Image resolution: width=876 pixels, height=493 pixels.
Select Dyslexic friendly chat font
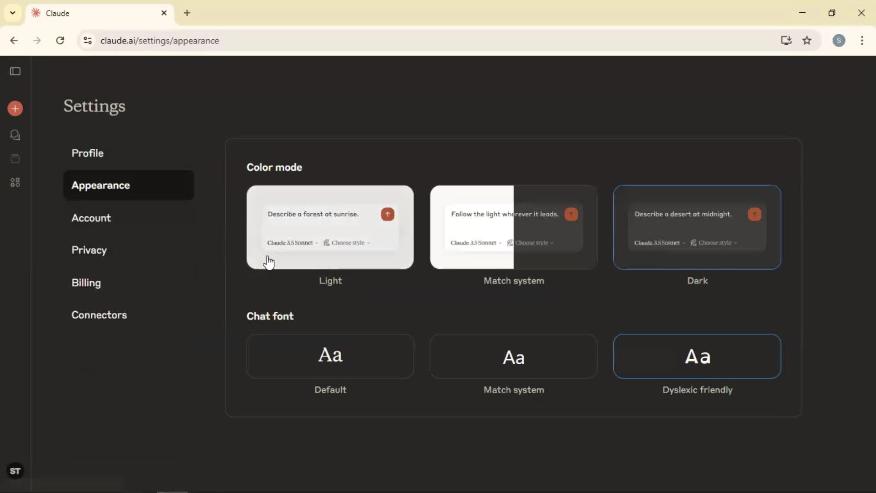(697, 356)
